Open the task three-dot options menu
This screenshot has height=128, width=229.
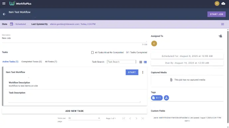coord(143,72)
